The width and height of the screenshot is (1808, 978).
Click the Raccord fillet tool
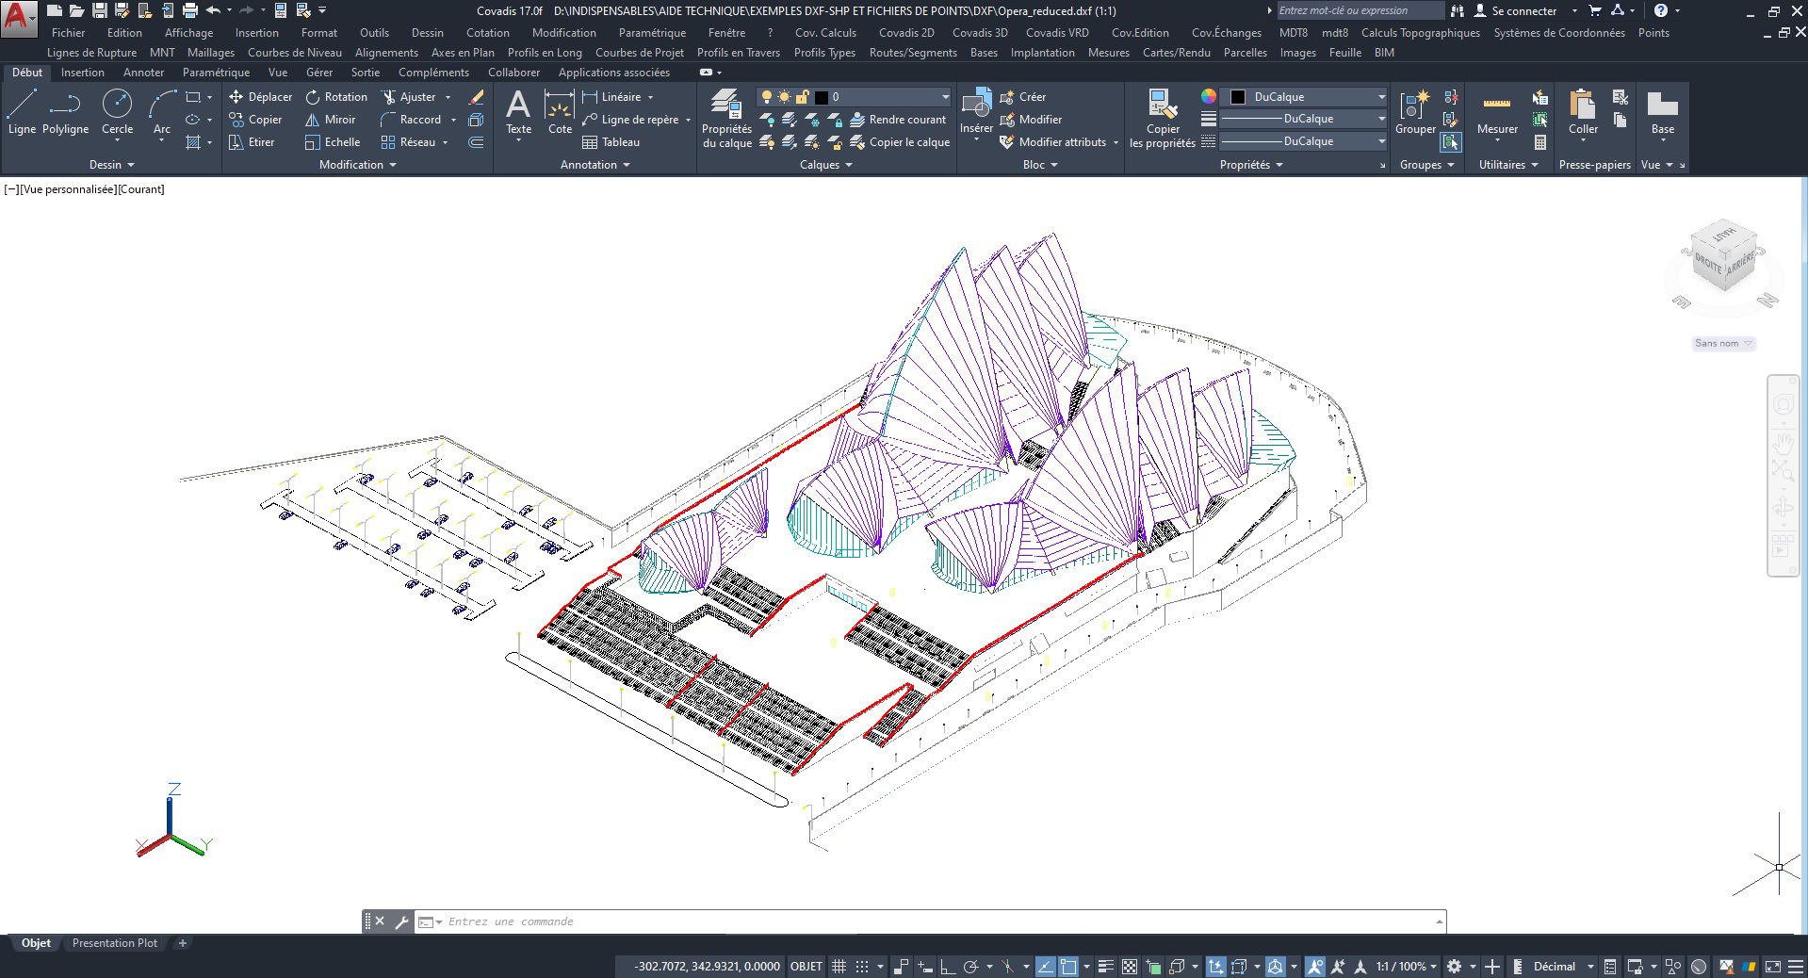(x=411, y=120)
